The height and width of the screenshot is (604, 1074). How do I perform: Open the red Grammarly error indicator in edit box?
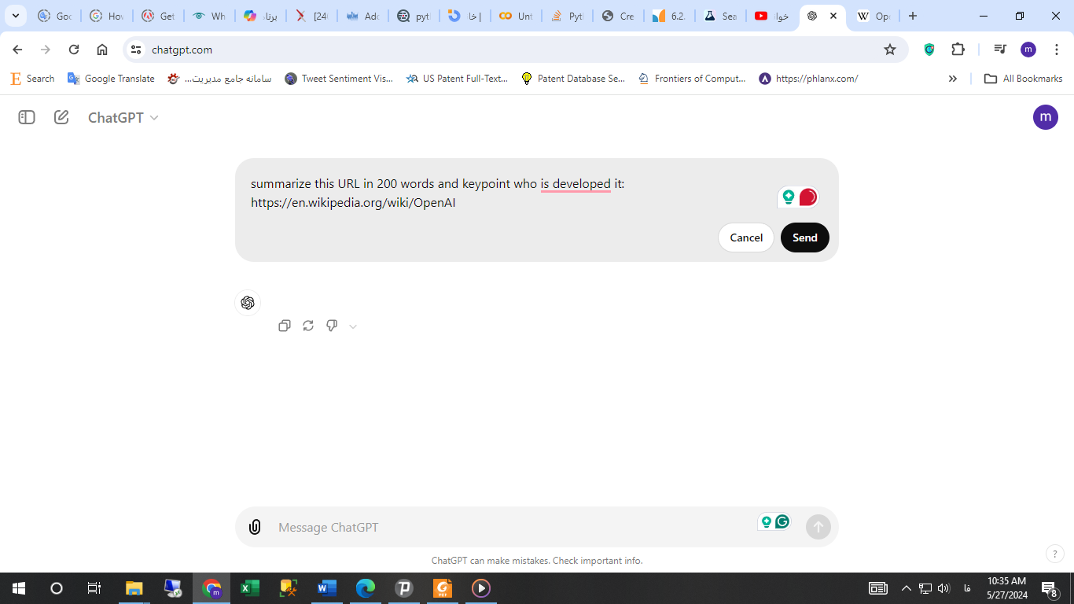coord(807,197)
